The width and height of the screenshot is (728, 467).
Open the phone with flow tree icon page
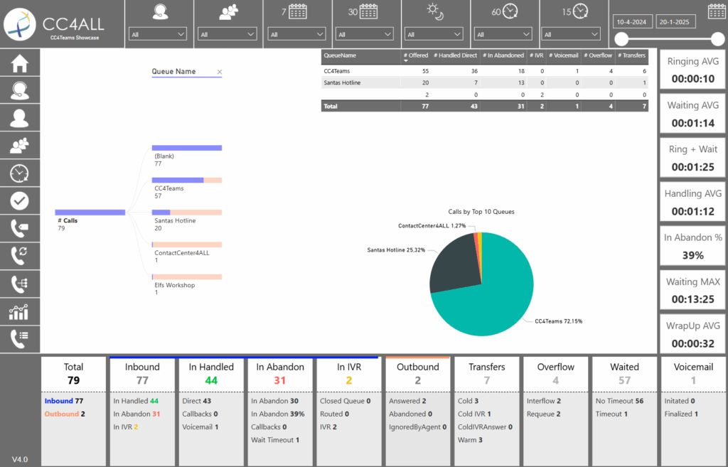[x=20, y=284]
